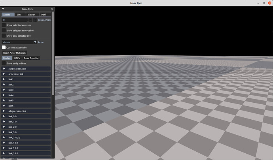Image resolution: width=273 pixels, height=160 pixels.
Task: Open the Pose Override sub-tab
Action: pyautogui.click(x=31, y=58)
